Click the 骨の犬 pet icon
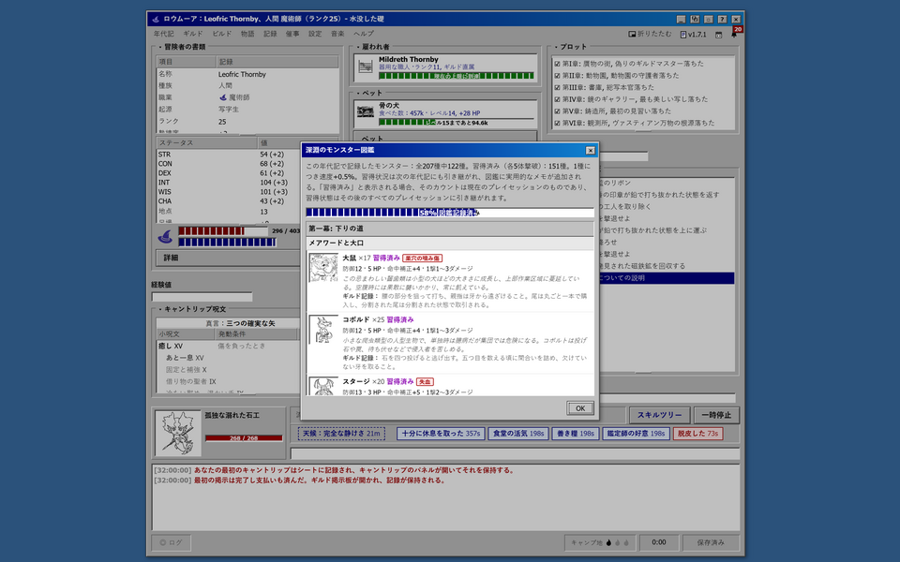 coord(366,111)
